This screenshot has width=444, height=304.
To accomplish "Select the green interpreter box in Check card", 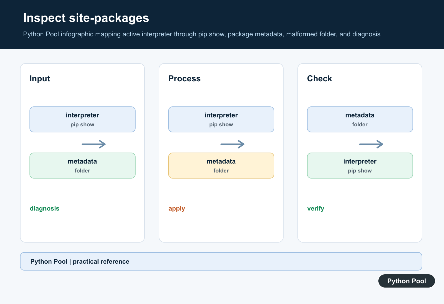I will (x=360, y=166).
